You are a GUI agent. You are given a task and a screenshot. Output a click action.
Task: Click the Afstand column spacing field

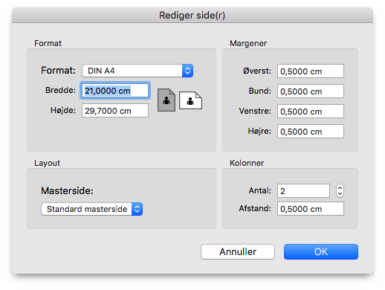pyautogui.click(x=311, y=209)
